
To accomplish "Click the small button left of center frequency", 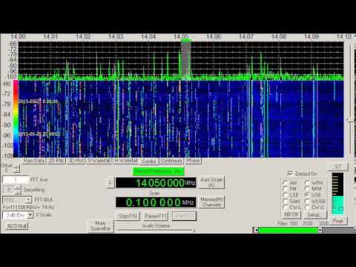I will tap(111, 183).
